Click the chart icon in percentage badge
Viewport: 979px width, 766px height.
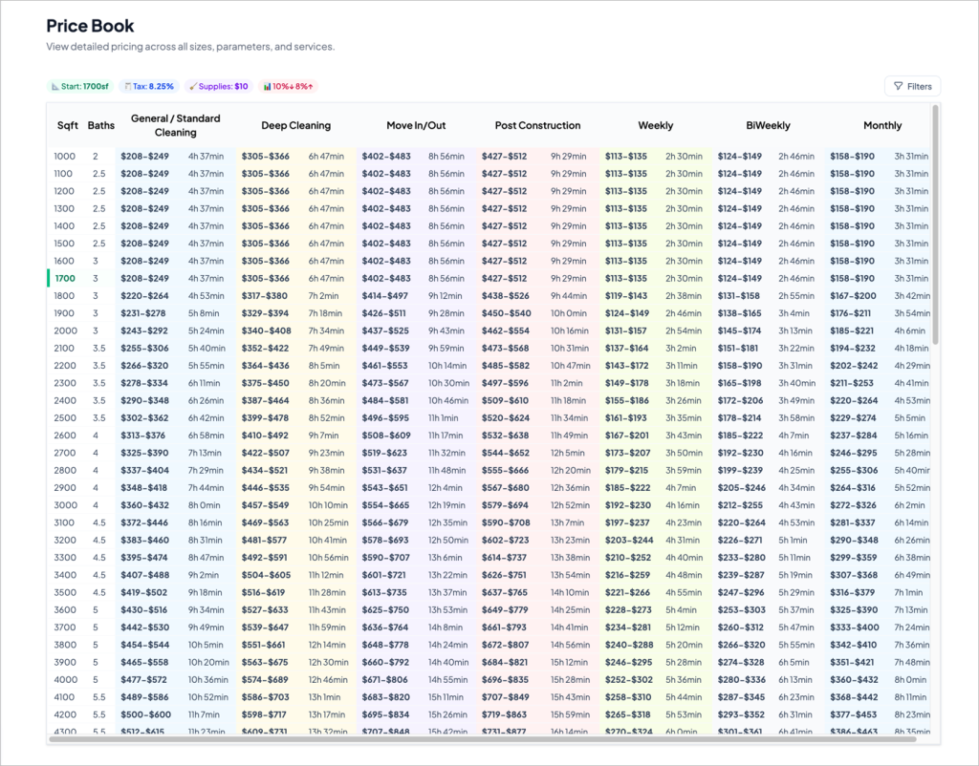267,87
